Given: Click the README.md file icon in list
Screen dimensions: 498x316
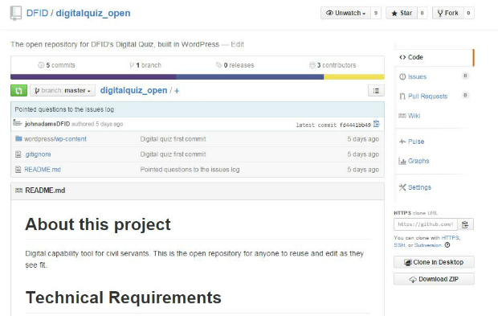Looking at the screenshot, I should coord(18,170).
